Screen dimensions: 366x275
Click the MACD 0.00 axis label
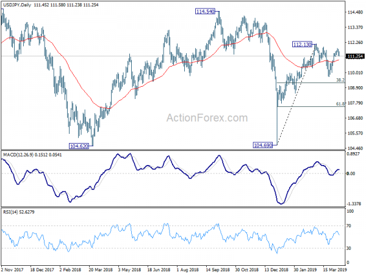click(351, 174)
